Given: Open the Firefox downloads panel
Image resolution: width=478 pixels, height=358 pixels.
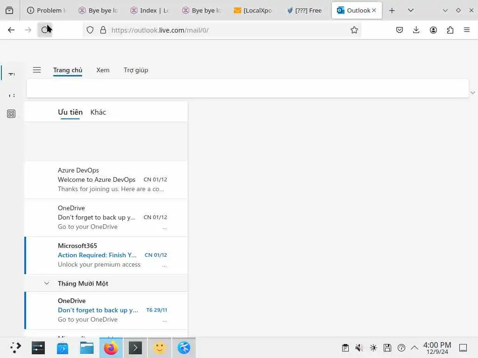Looking at the screenshot, I should [416, 30].
